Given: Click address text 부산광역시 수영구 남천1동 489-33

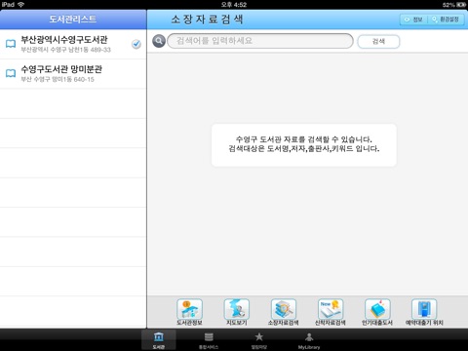Looking at the screenshot, I should [x=66, y=50].
